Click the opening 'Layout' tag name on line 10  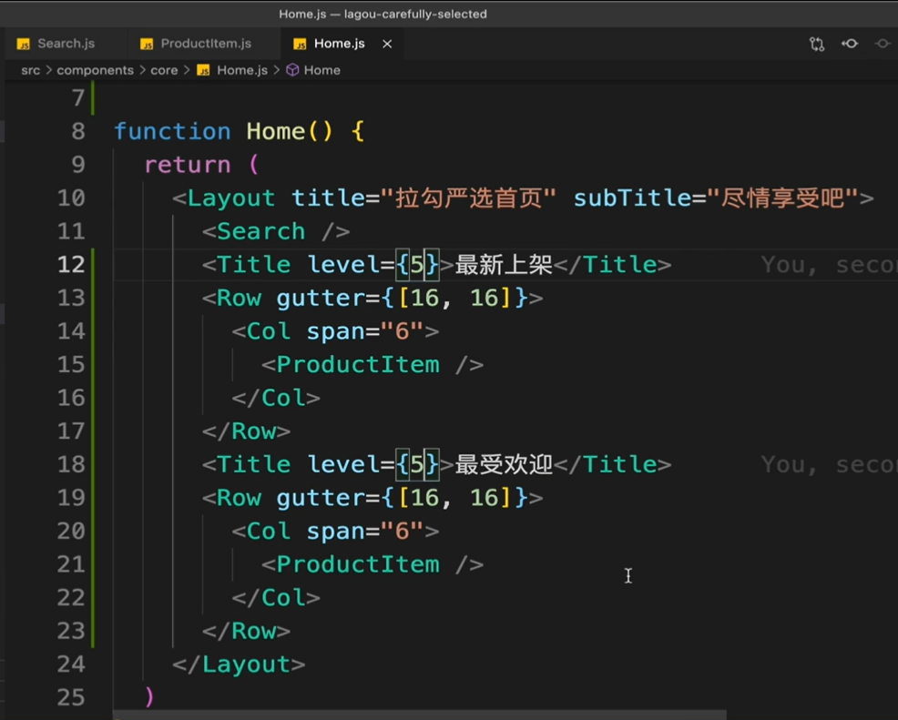click(230, 198)
